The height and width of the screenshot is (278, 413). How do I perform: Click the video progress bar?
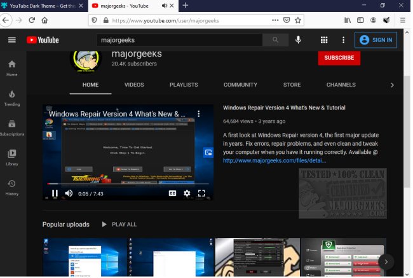click(128, 184)
